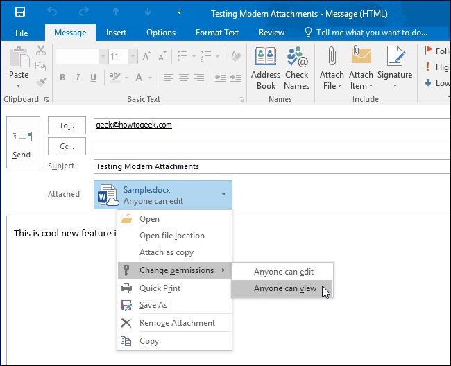Open the Sample.docx attachment dropdown arrow
This screenshot has height=366, width=451.
223,195
